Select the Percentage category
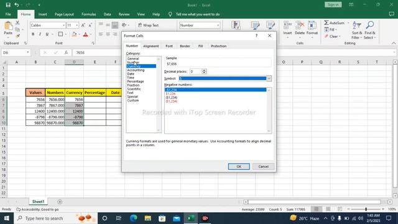Screen dimensions: 398x224 pyautogui.click(x=136, y=82)
